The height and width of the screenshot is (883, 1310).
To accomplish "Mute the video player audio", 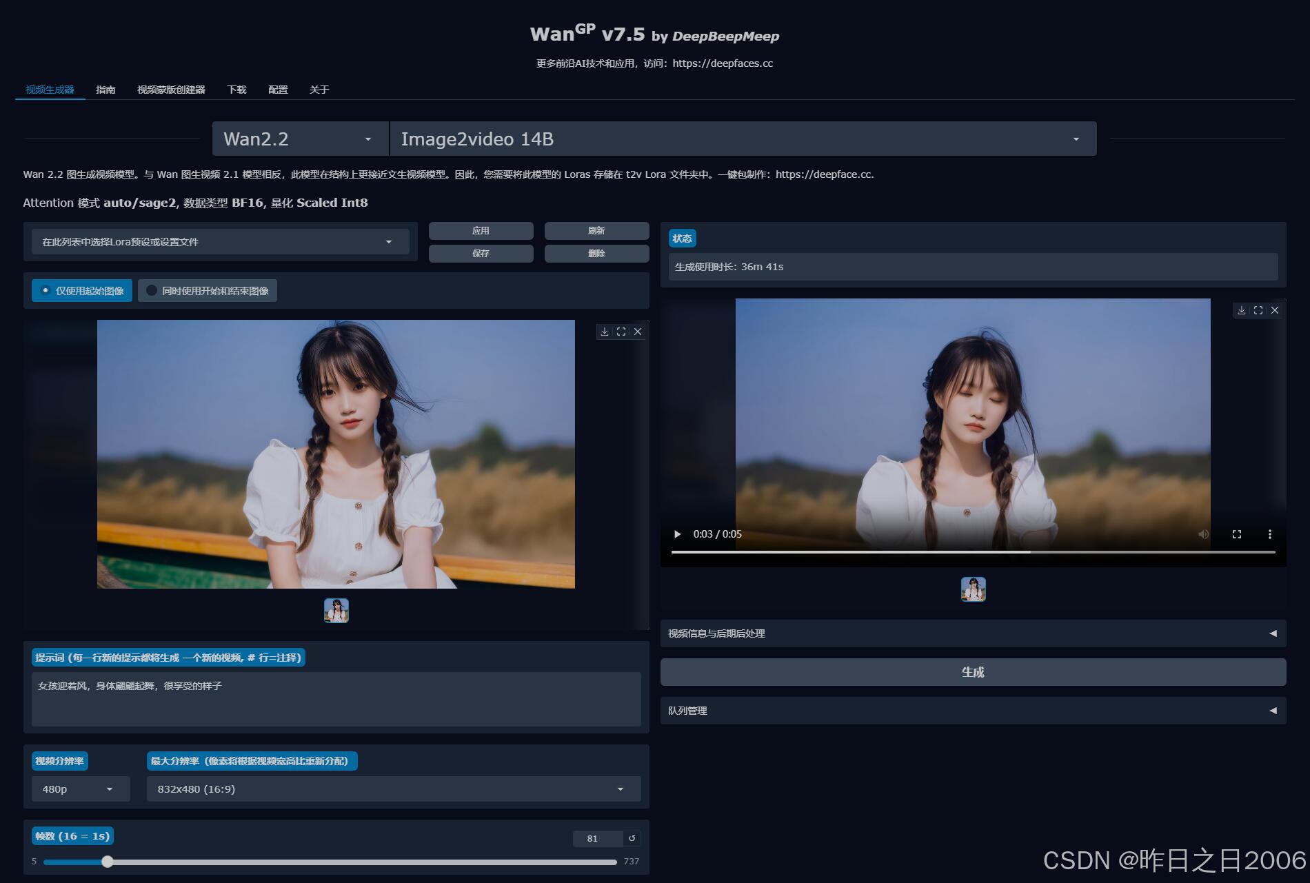I will pyautogui.click(x=1204, y=534).
